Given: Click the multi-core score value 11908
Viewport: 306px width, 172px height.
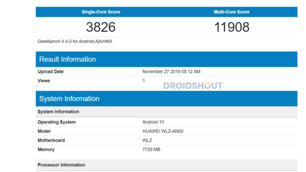Looking at the screenshot, I should (232, 27).
